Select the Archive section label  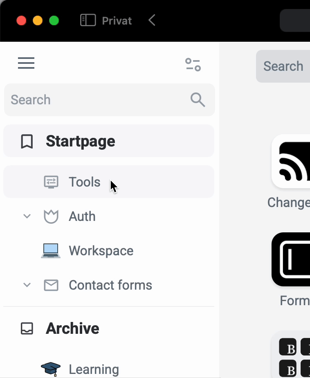[72, 328]
